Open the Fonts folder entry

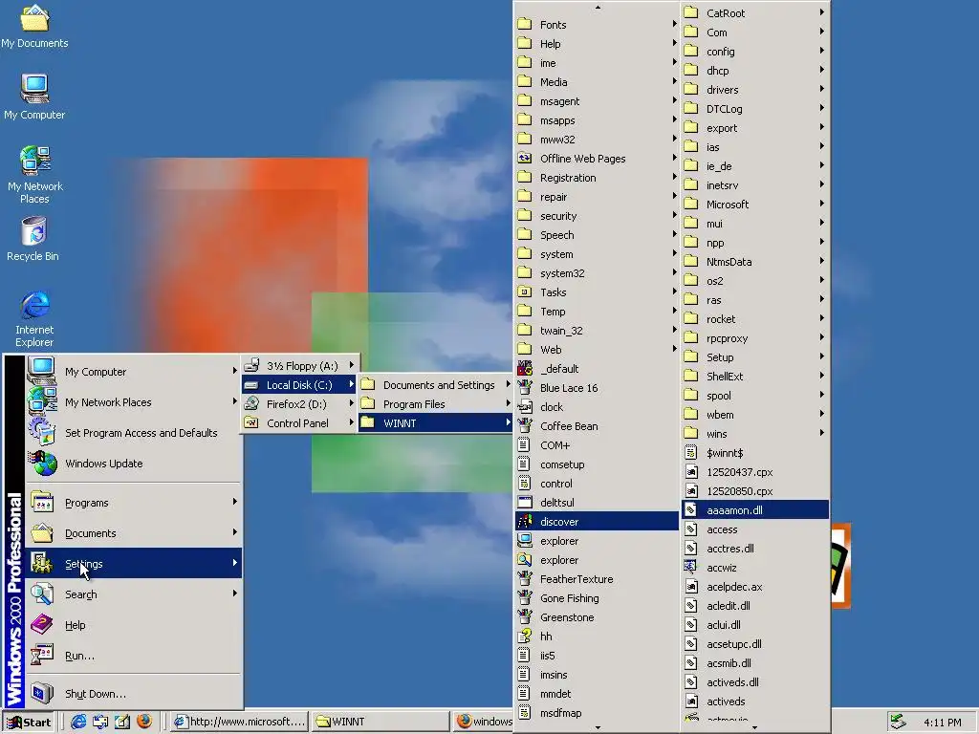pos(597,24)
